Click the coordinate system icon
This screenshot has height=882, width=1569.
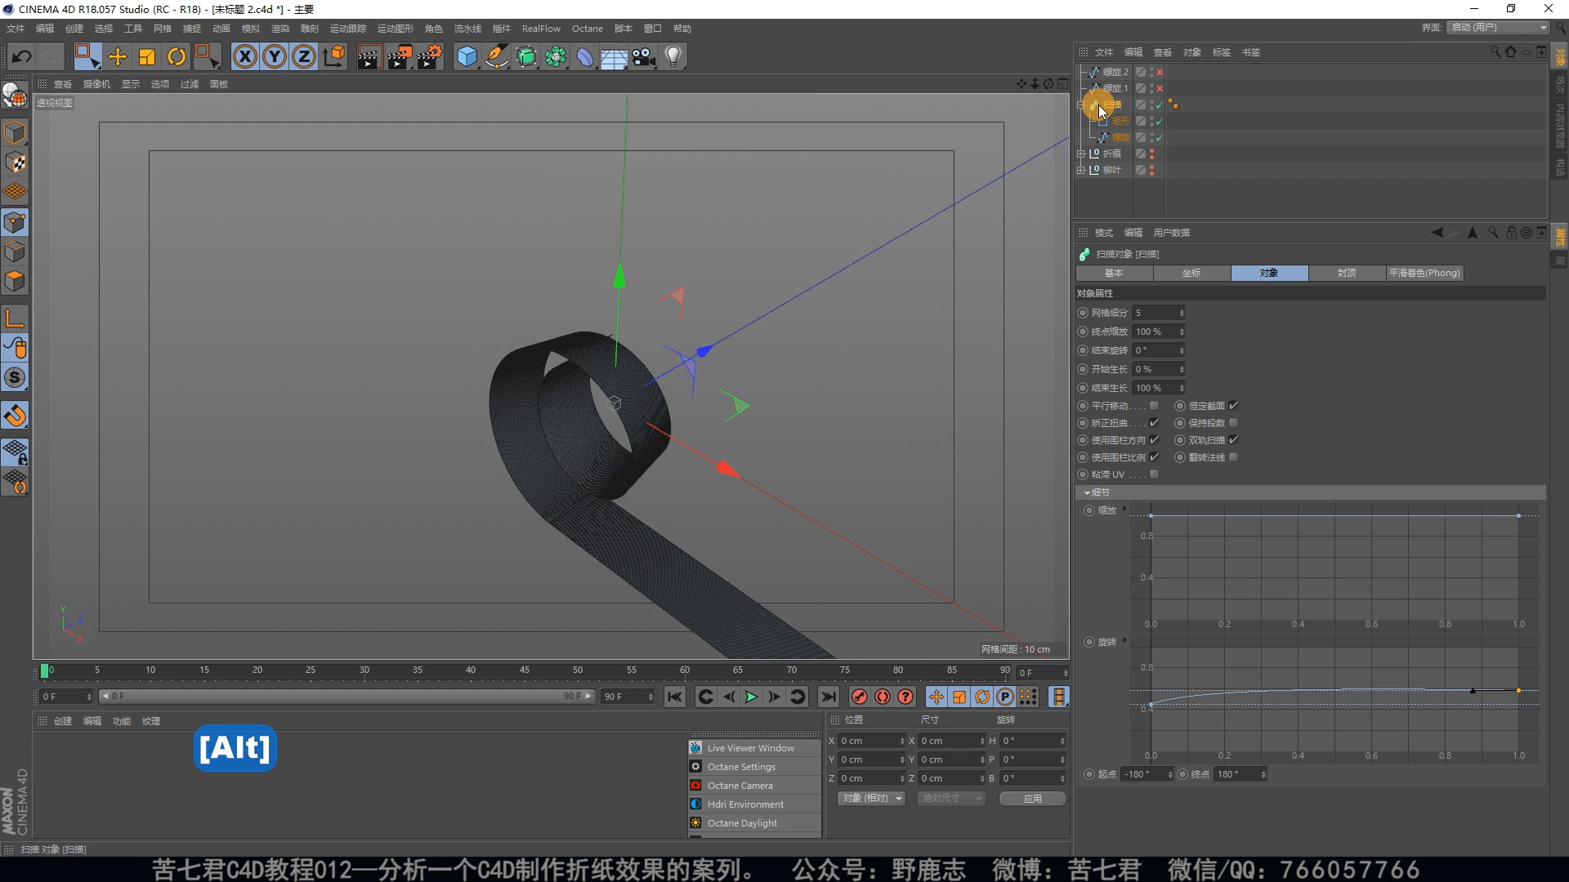click(334, 56)
